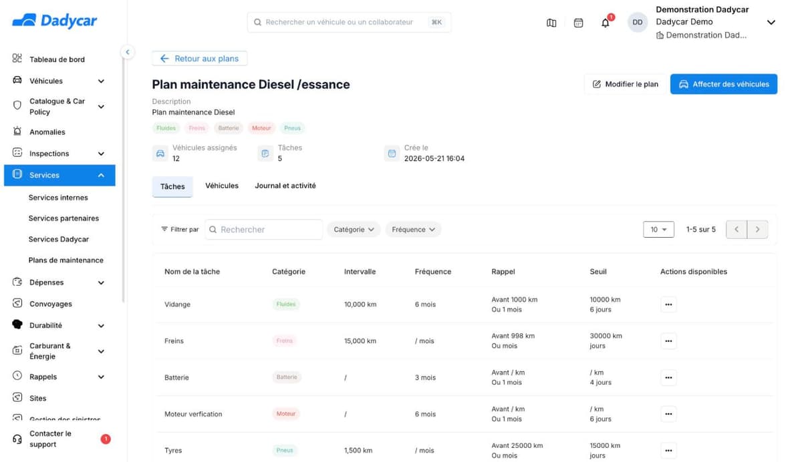Screen dimensions: 802x462
Task: Open actions menu for Freins task
Action: click(x=668, y=341)
